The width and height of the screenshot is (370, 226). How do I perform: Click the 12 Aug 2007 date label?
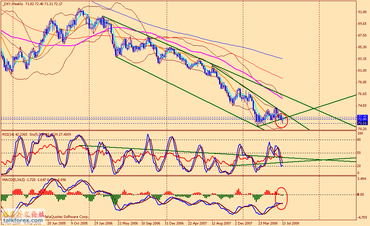click(x=221, y=223)
